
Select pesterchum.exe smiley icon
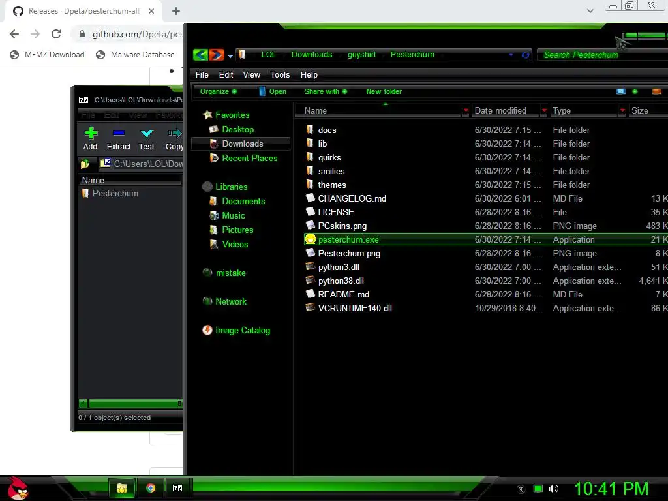[x=311, y=239]
